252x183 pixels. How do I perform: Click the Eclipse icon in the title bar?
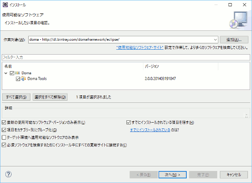[x=5, y=5]
